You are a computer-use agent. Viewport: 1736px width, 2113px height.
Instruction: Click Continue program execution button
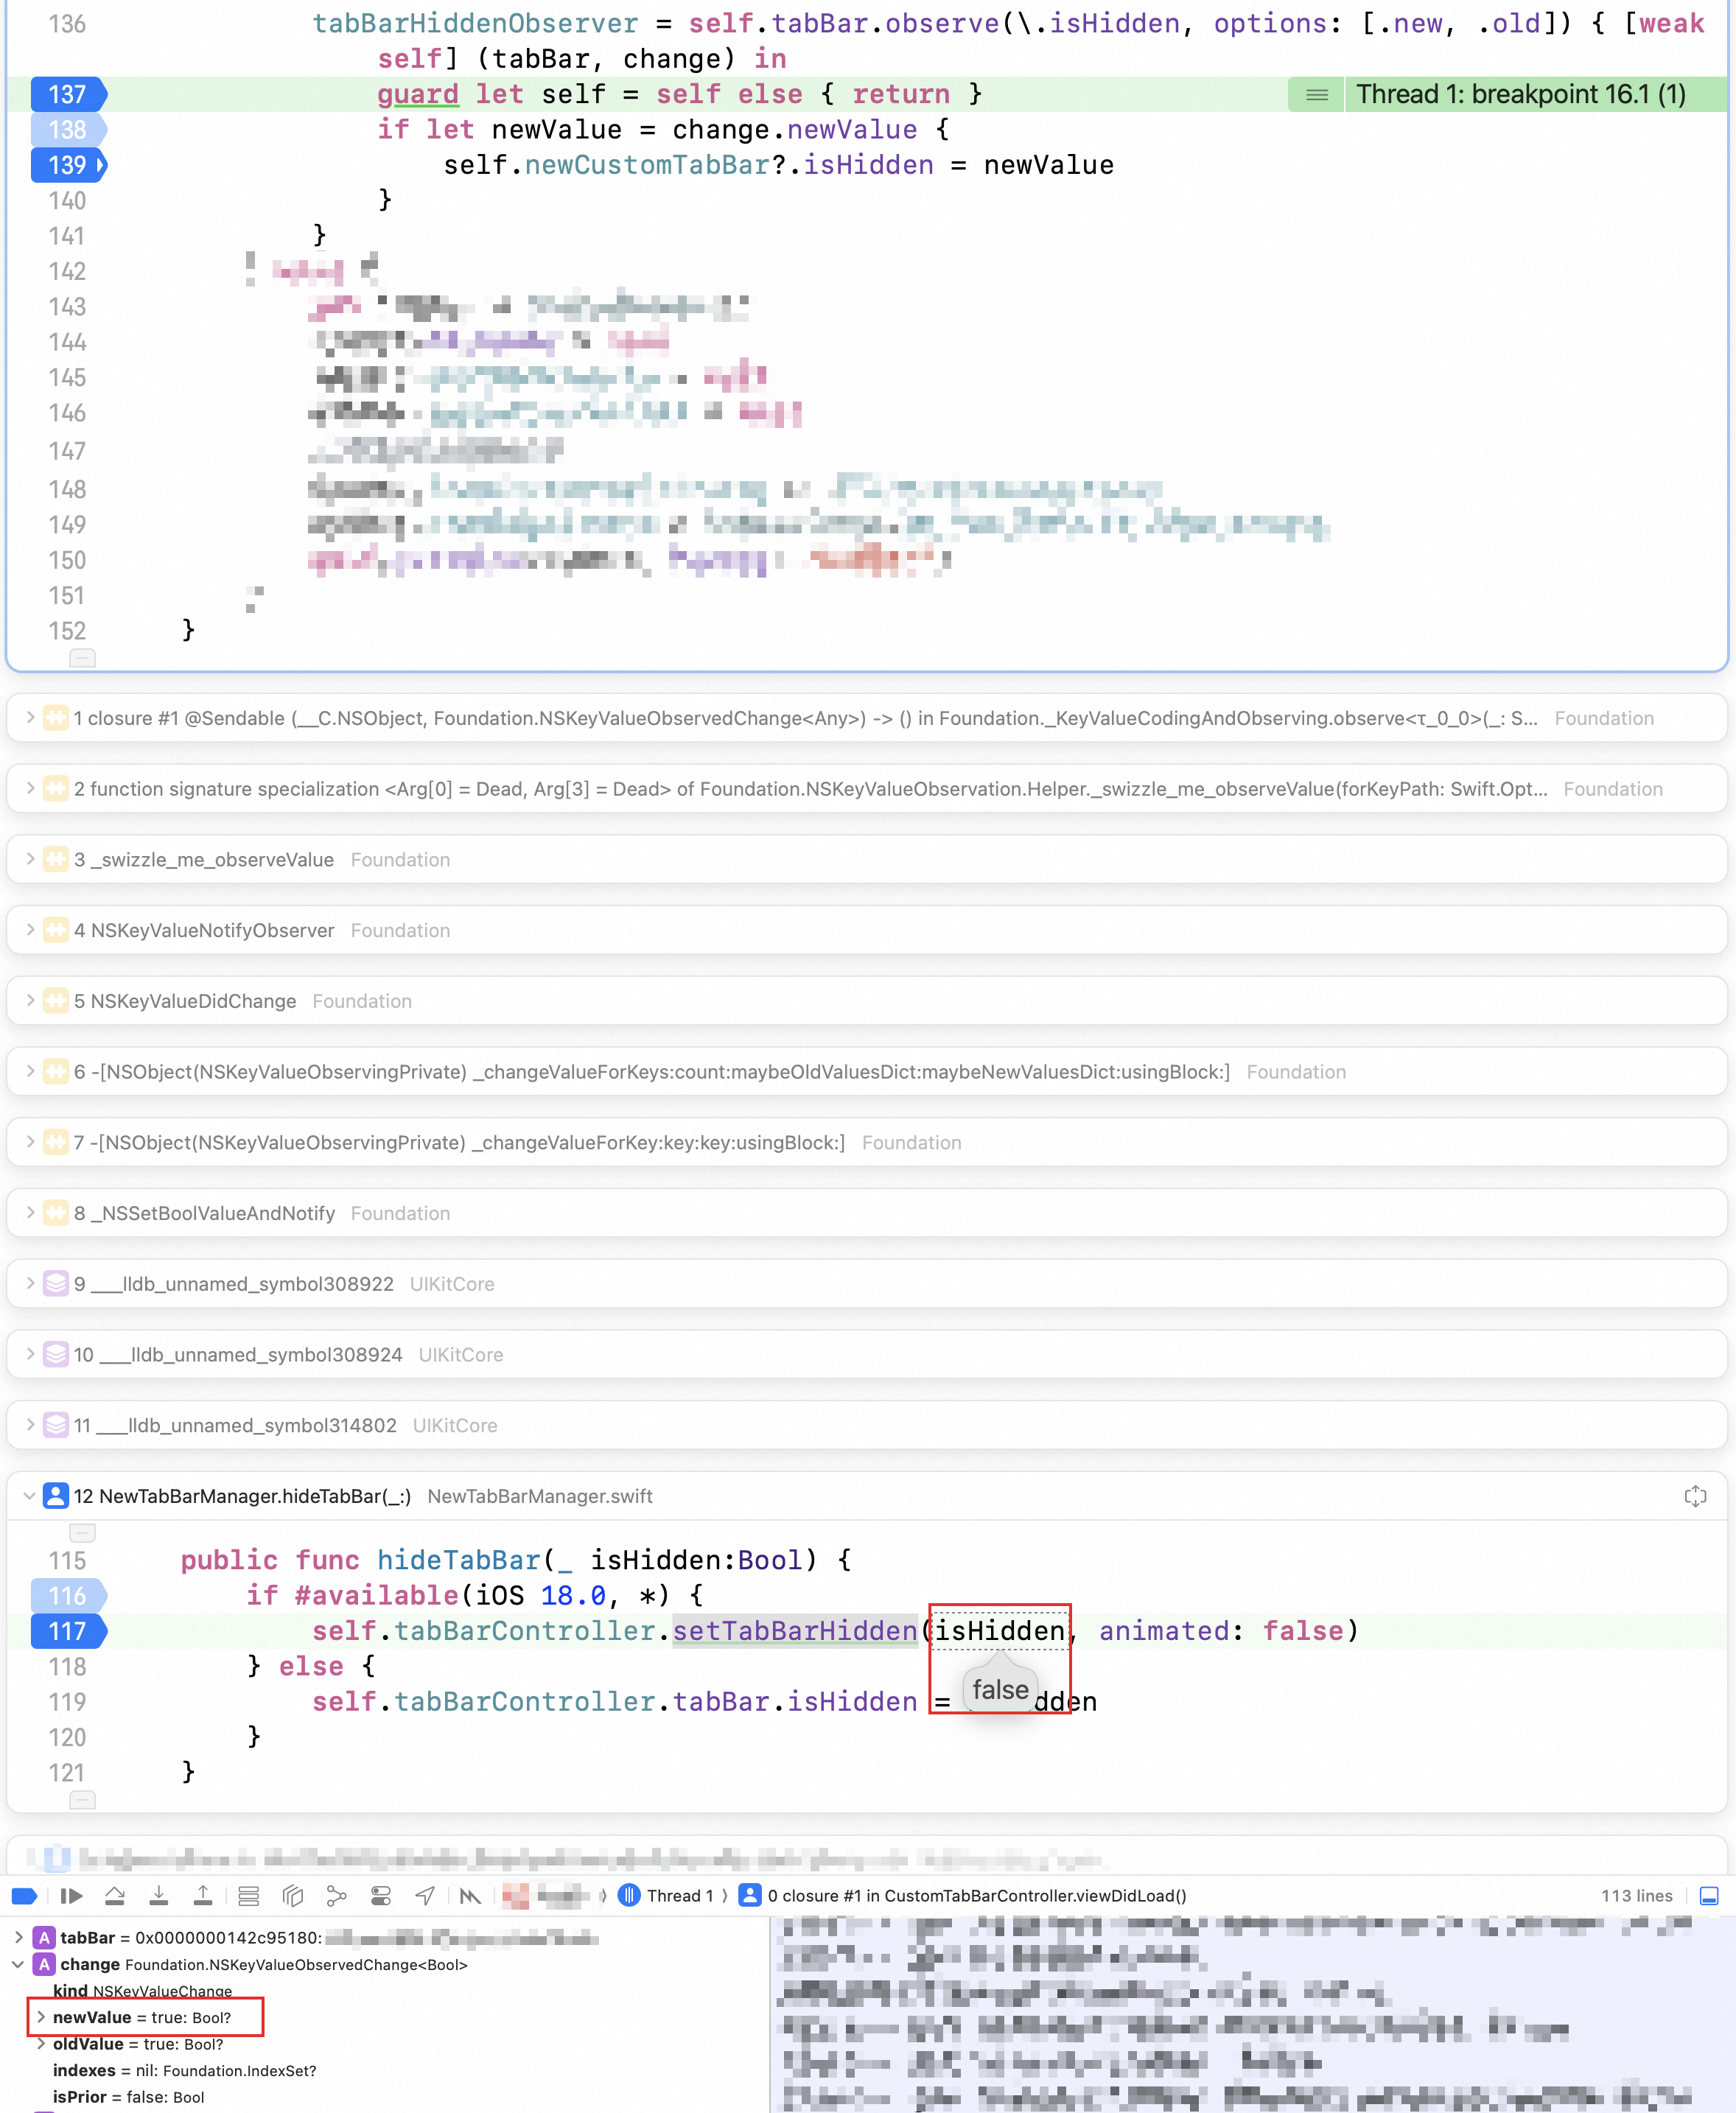[71, 1896]
